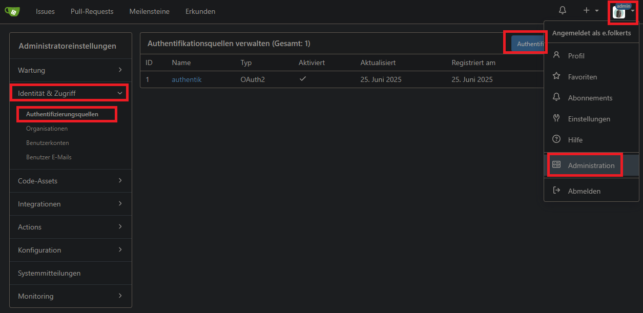The image size is (643, 313).
Task: Click the Profil person icon
Action: [556, 55]
